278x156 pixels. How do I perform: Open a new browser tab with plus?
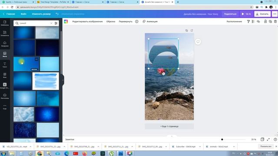click(x=178, y=2)
